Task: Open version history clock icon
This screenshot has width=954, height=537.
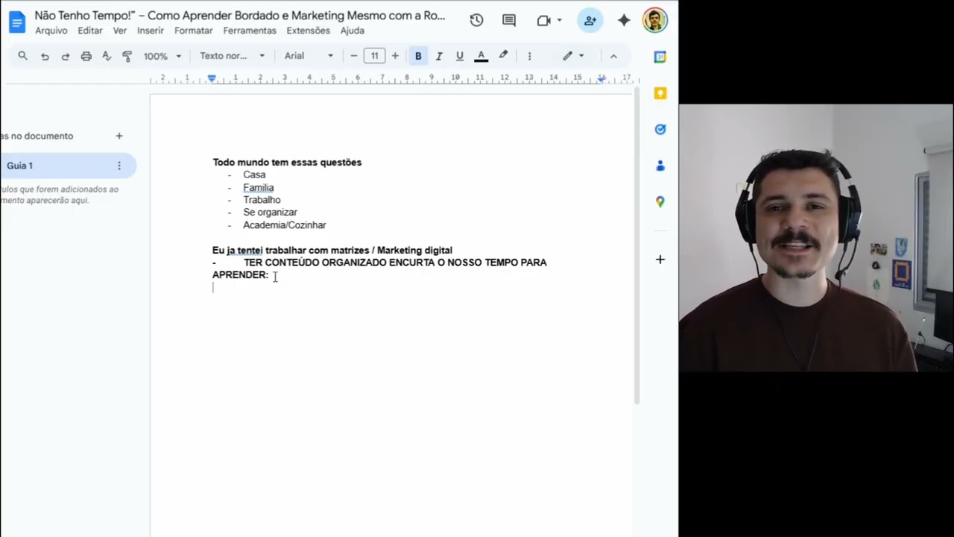Action: 476,21
